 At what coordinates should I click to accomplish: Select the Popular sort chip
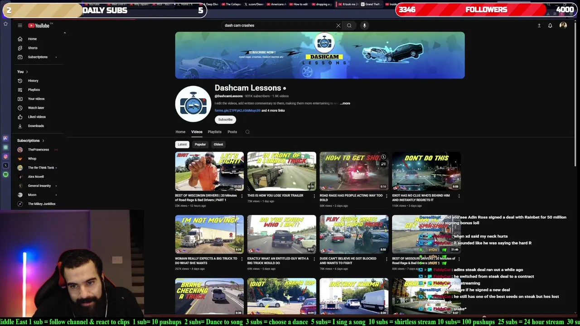click(x=200, y=144)
